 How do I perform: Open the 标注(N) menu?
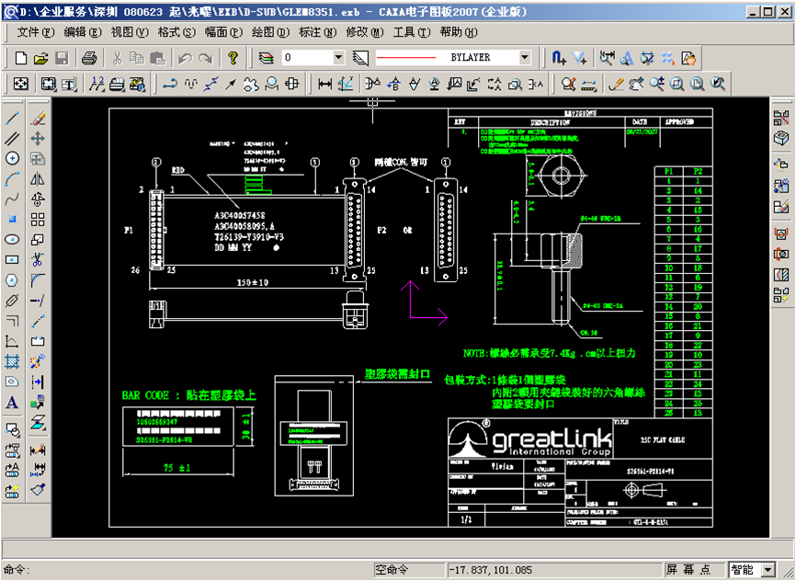(318, 32)
